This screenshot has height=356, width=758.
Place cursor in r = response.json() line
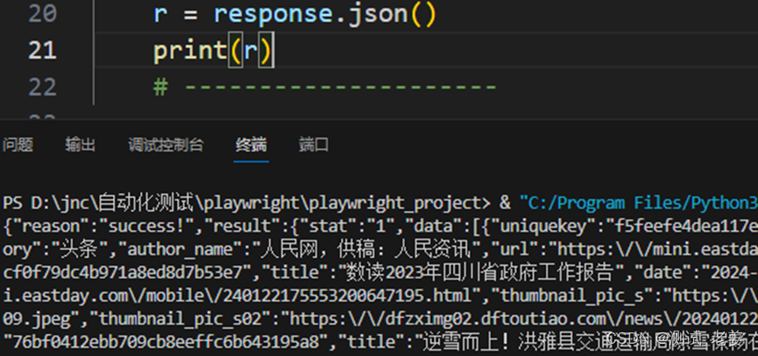[295, 14]
